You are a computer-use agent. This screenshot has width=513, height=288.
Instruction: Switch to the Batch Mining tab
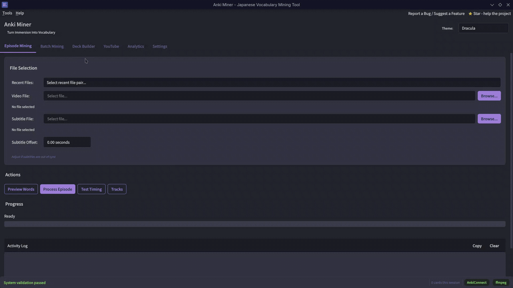pos(52,46)
